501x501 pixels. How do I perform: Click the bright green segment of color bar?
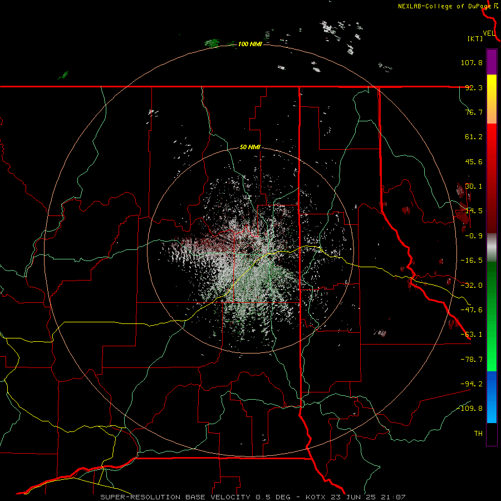(x=492, y=316)
